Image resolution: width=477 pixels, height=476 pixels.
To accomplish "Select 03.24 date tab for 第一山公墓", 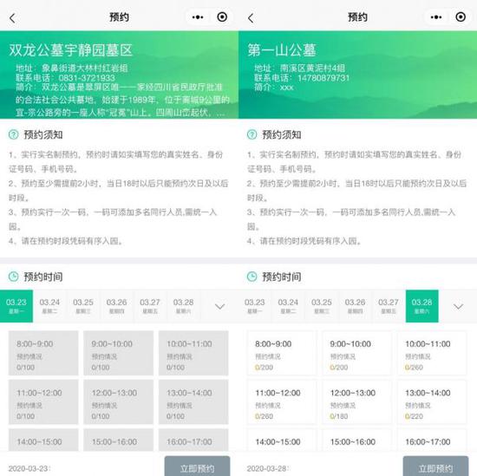I will click(x=288, y=306).
